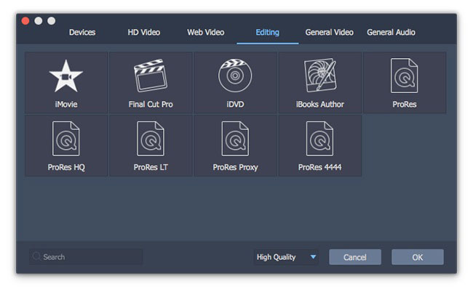Switch to the General Video tab

pyautogui.click(x=329, y=32)
